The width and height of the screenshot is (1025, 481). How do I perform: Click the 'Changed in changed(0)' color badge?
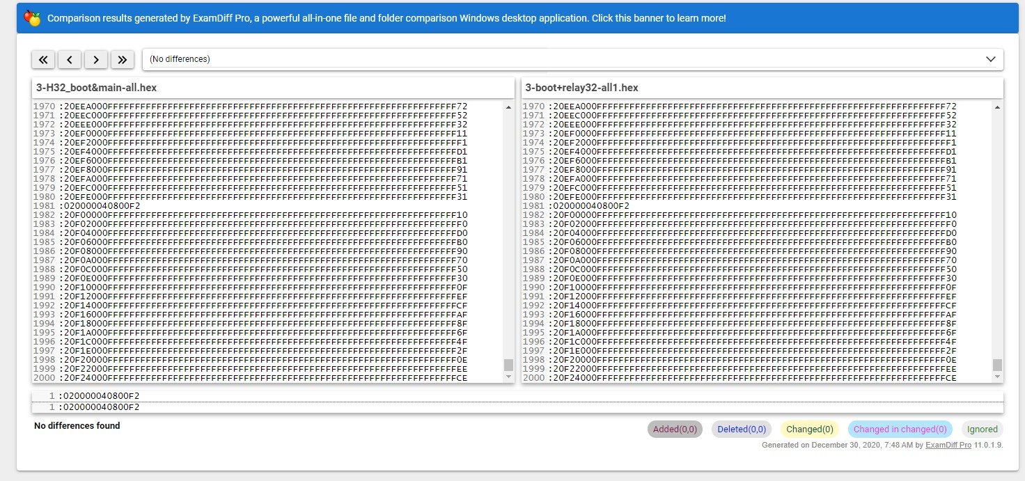pos(900,429)
